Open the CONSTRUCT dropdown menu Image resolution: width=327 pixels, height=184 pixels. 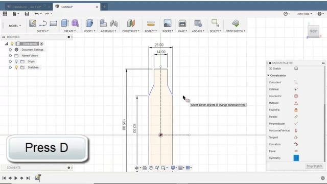(131, 31)
